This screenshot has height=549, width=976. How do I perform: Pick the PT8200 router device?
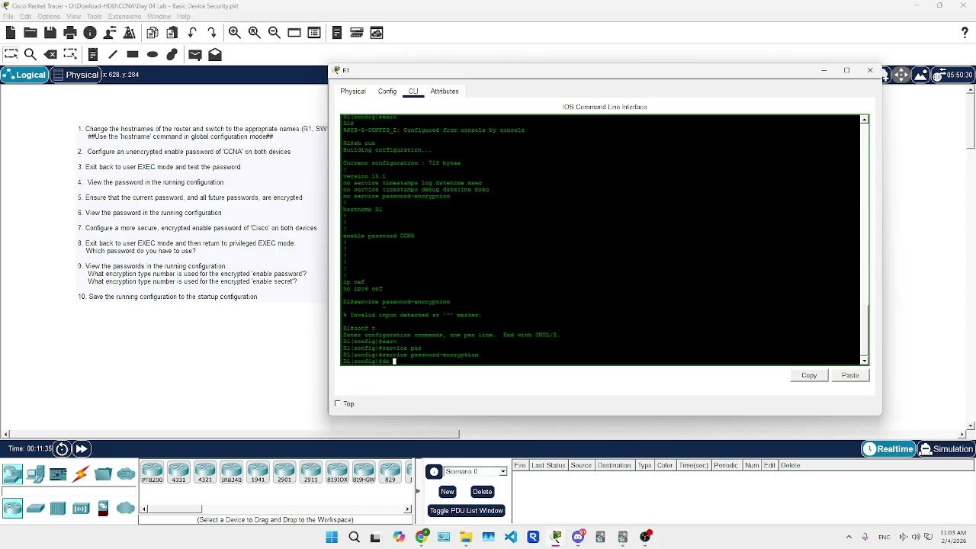coord(152,473)
